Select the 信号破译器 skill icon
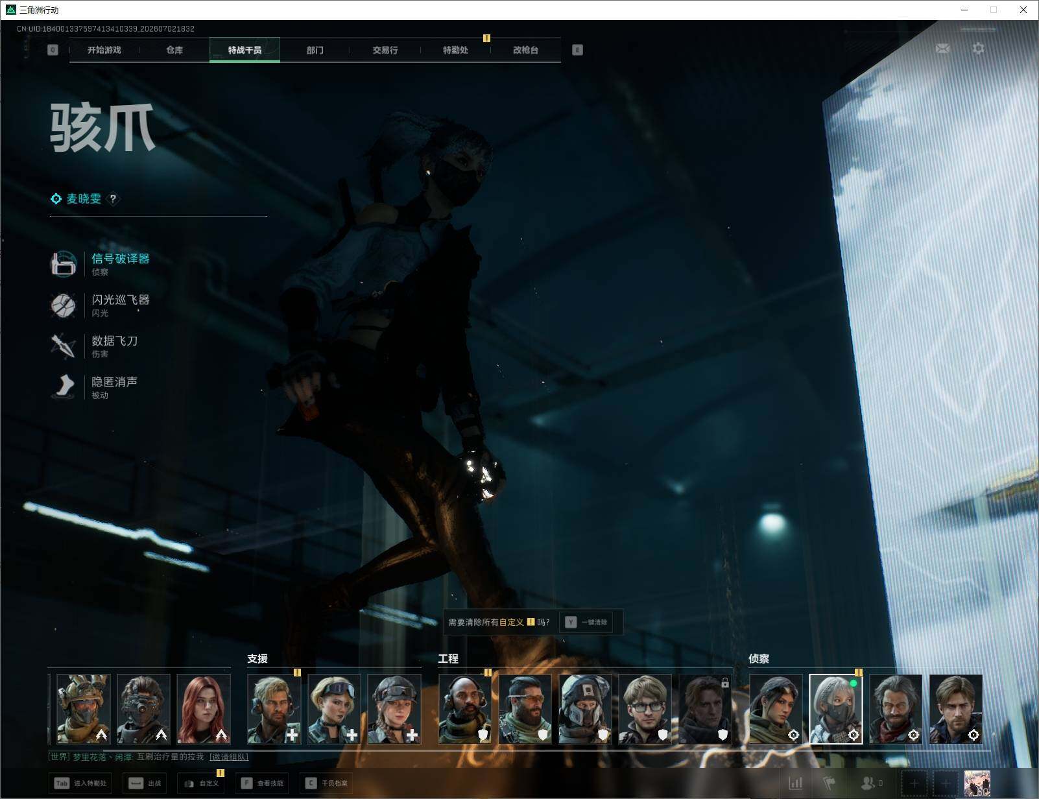Viewport: 1039px width, 799px height. tap(64, 264)
